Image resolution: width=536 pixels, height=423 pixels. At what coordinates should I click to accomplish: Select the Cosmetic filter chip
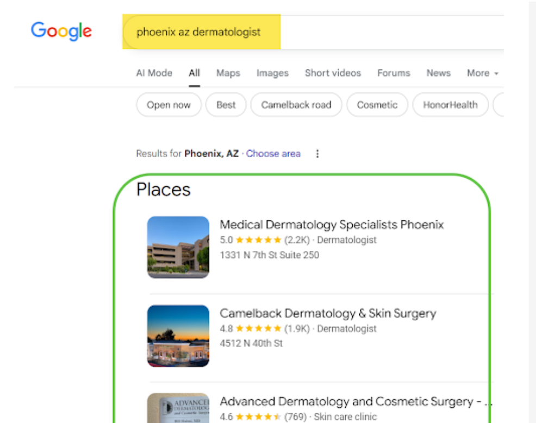(x=377, y=105)
